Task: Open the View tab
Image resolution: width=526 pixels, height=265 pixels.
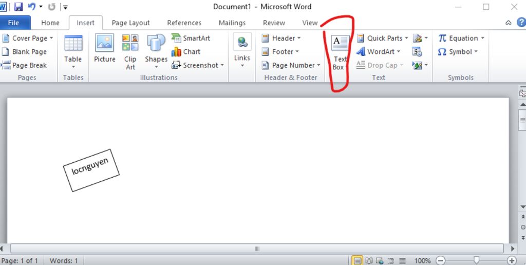Action: 310,23
